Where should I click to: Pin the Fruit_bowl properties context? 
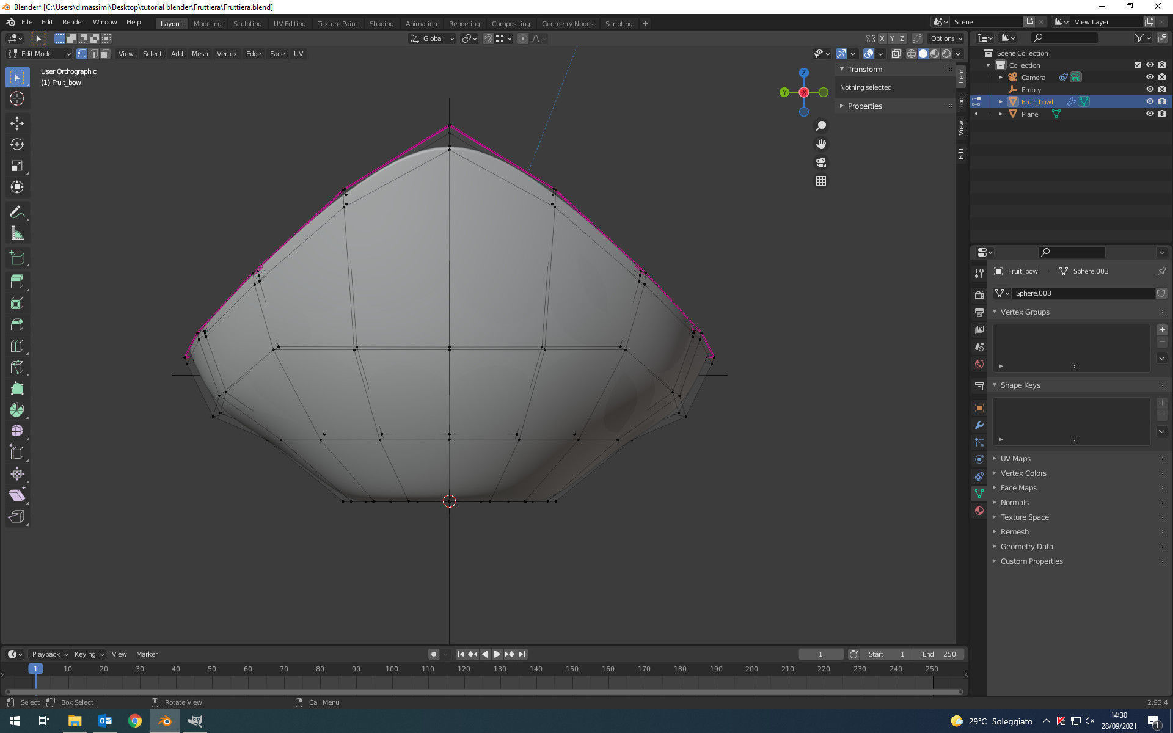(1161, 271)
